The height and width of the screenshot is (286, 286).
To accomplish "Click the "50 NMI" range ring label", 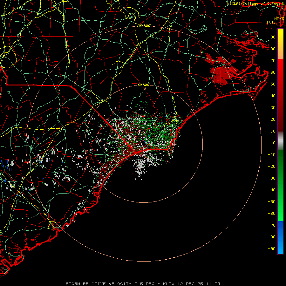I will point(144,85).
